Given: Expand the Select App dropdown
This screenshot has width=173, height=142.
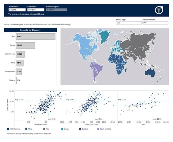Looking at the screenshot, I should [129, 23].
